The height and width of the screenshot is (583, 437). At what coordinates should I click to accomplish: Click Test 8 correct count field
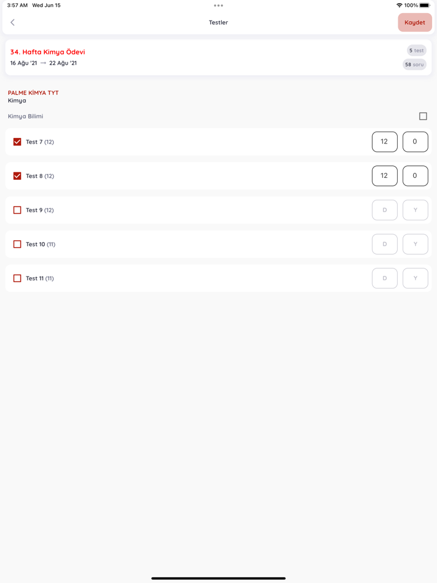[385, 176]
